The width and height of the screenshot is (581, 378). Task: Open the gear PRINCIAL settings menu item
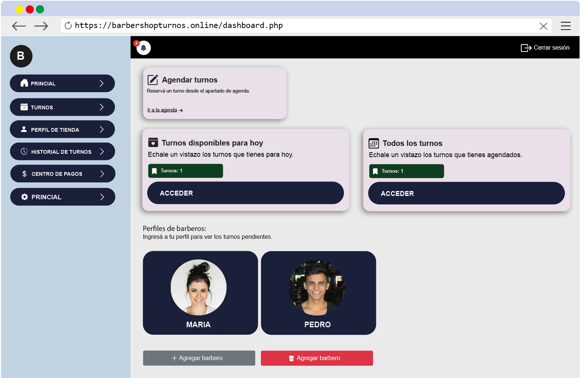(x=62, y=197)
